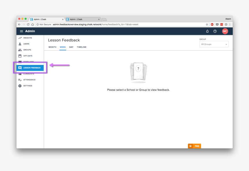Open Settings gear in the sidebar
This screenshot has width=249, height=171.
point(28,86)
